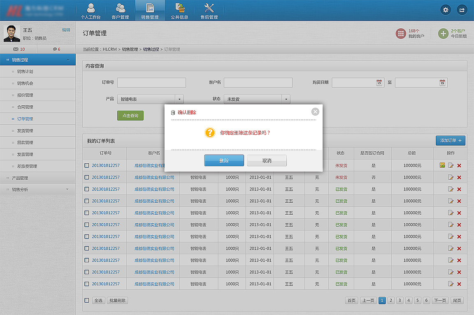Go to 尾页 in pagination
Image resolution: width=474 pixels, height=315 pixels.
click(x=457, y=301)
